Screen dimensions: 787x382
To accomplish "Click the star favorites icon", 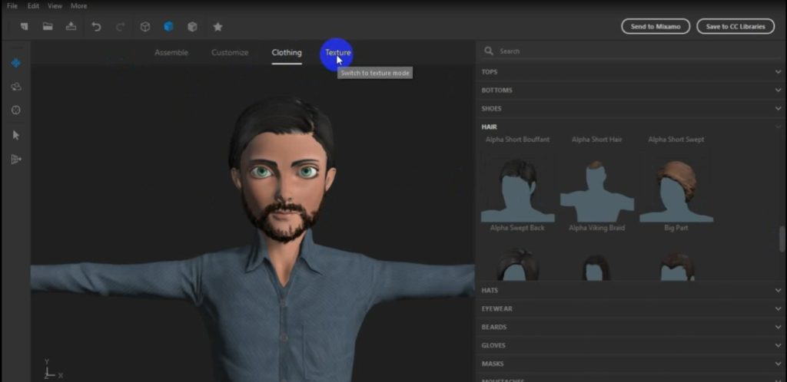I will click(x=218, y=27).
